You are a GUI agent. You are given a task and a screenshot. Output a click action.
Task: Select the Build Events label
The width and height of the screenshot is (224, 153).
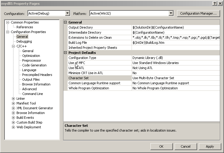pos(25,118)
